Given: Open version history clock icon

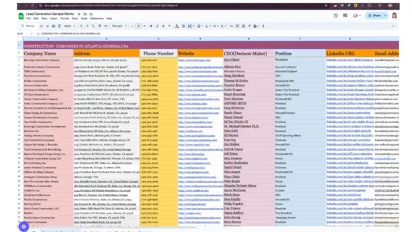Looking at the screenshot, I should [x=336, y=16].
